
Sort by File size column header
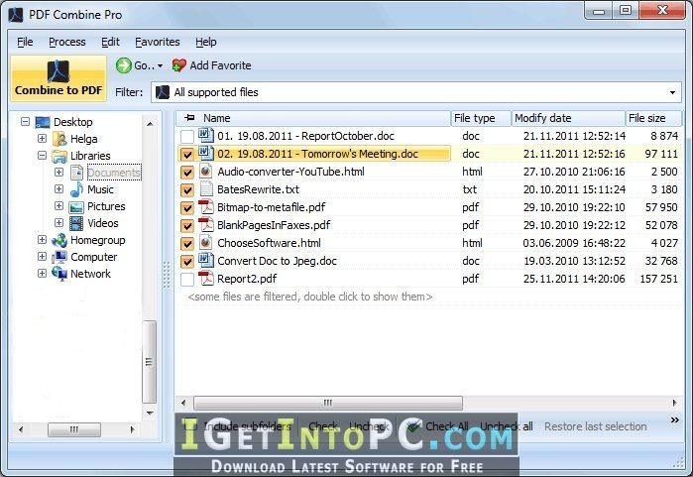coord(653,118)
